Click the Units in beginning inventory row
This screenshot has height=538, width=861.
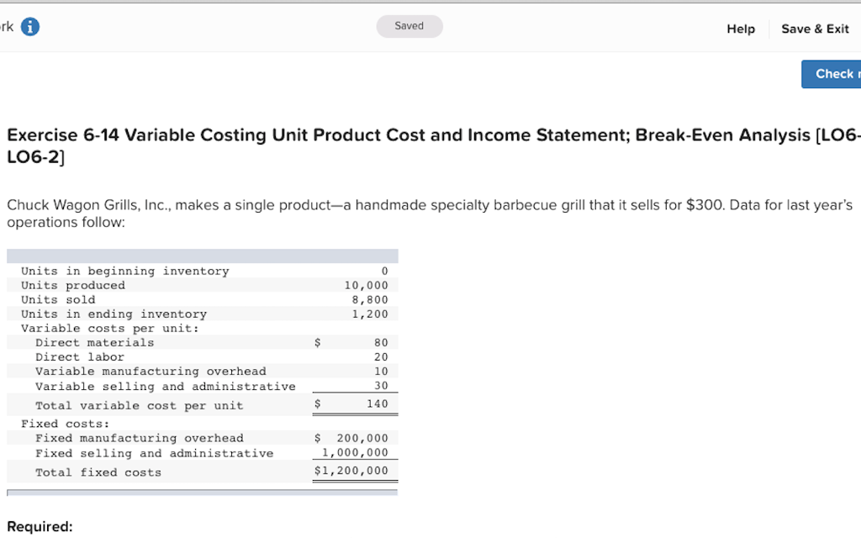tap(124, 271)
